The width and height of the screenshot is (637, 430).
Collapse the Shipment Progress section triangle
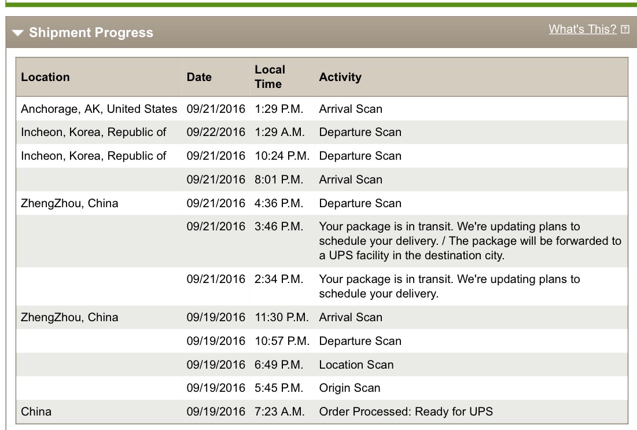17,32
